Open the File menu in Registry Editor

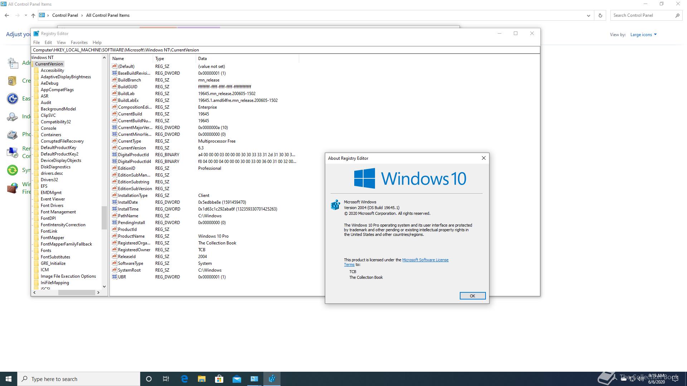pos(36,42)
